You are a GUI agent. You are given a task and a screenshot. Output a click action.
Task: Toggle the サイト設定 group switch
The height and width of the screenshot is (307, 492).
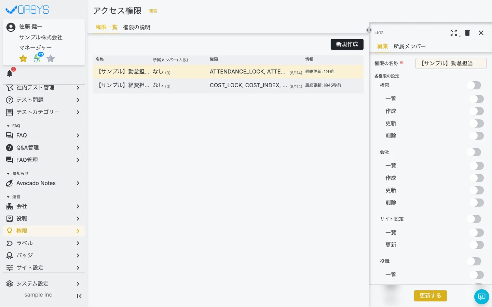tap(474, 219)
